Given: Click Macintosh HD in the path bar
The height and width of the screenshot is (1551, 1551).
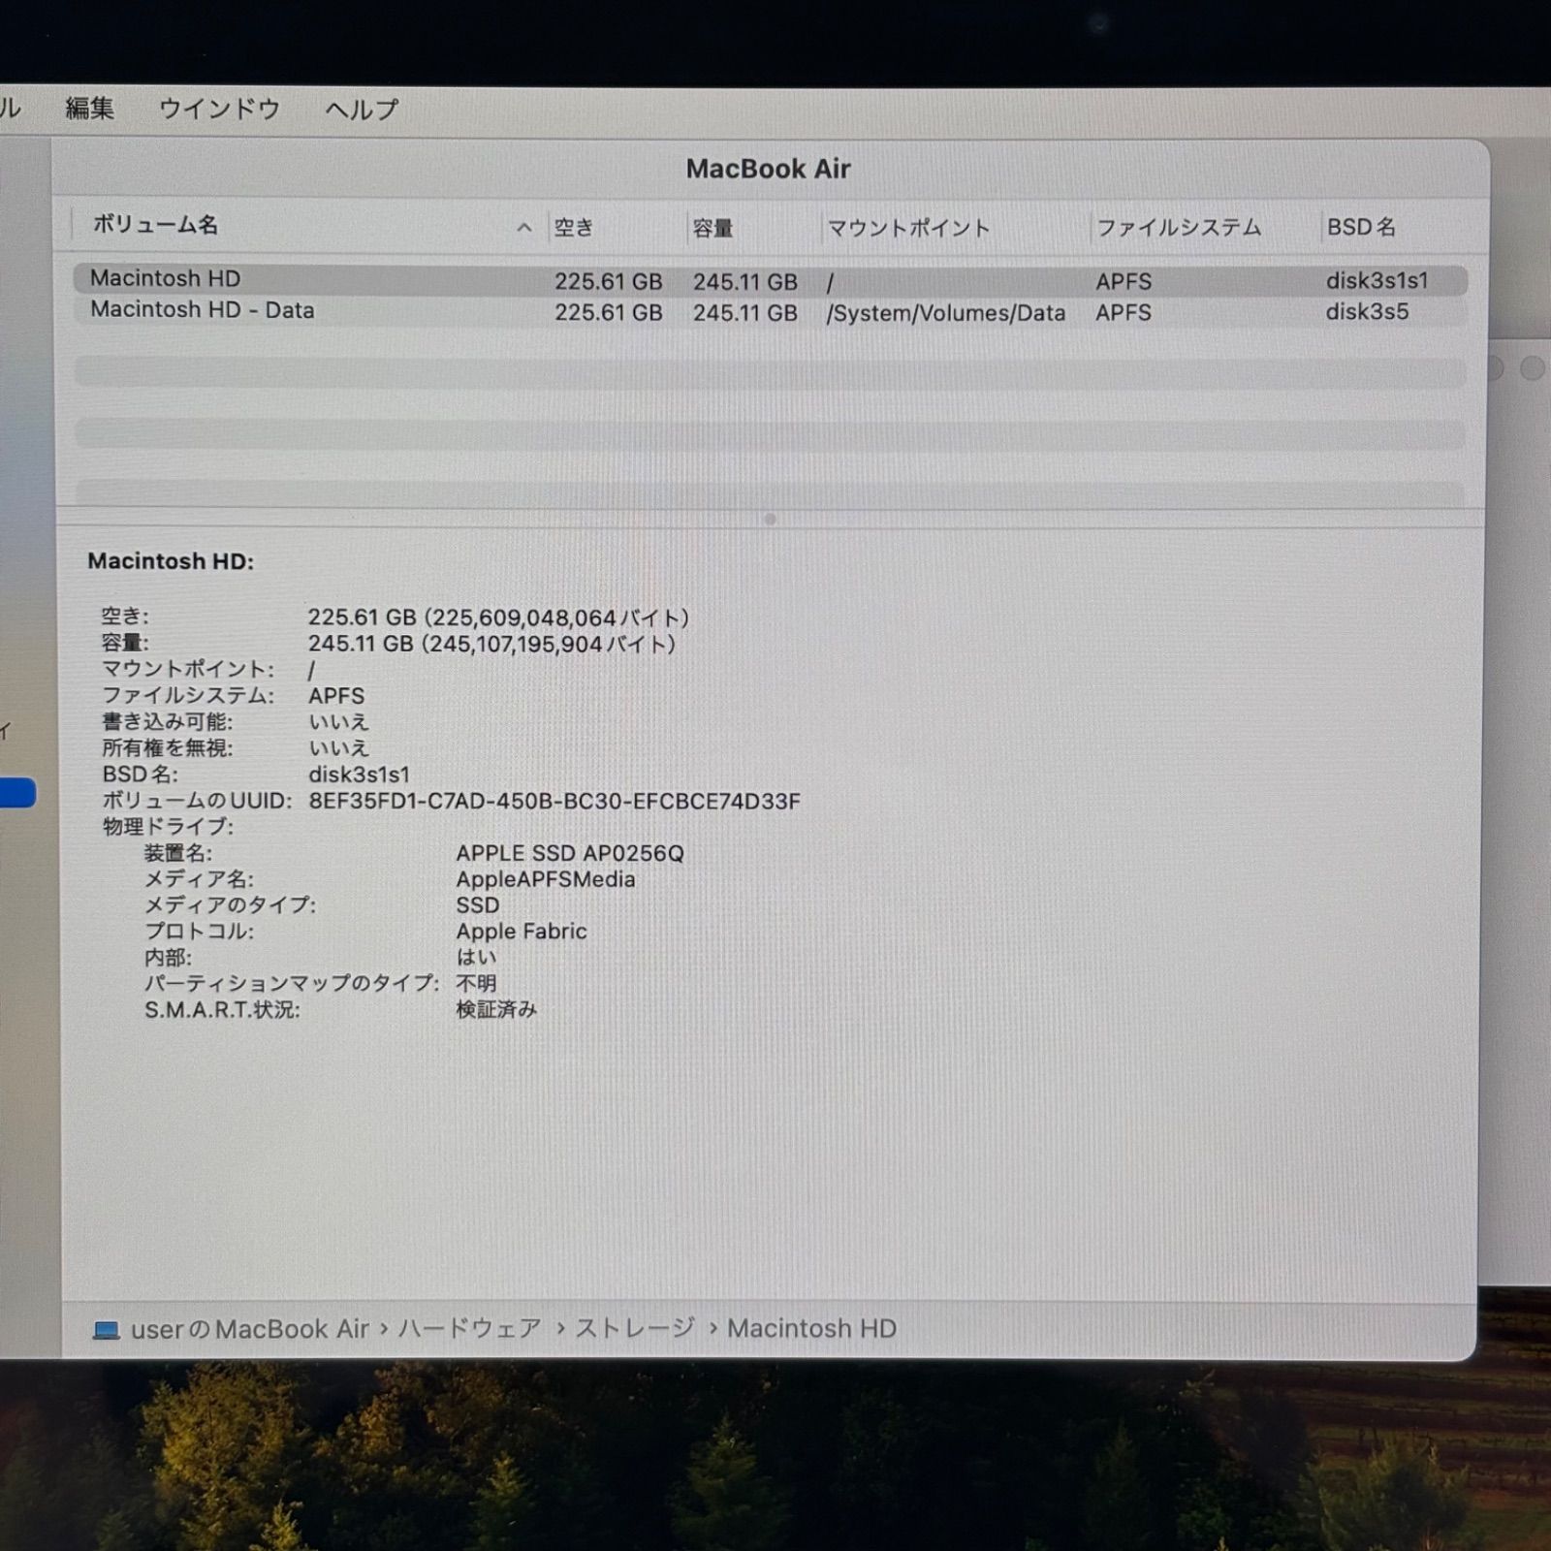Looking at the screenshot, I should [812, 1328].
